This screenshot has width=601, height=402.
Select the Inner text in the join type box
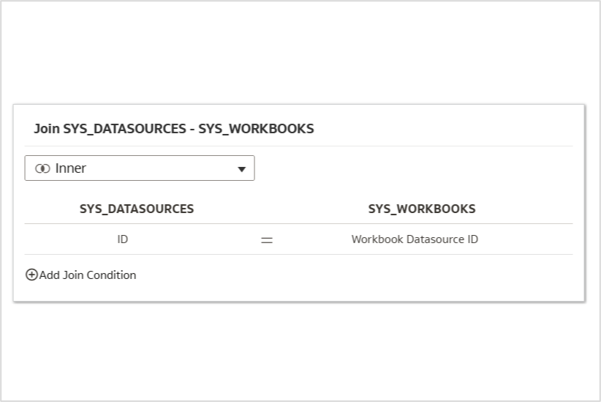[71, 168]
